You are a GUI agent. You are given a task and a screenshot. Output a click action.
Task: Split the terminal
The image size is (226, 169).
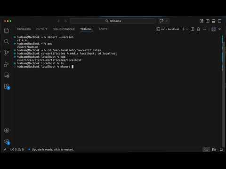click(192, 29)
